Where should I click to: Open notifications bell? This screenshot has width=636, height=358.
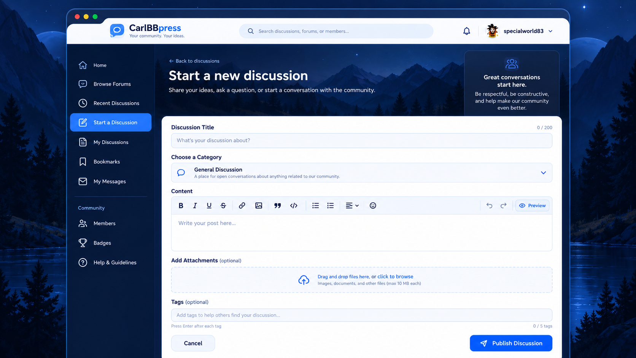[x=467, y=31]
